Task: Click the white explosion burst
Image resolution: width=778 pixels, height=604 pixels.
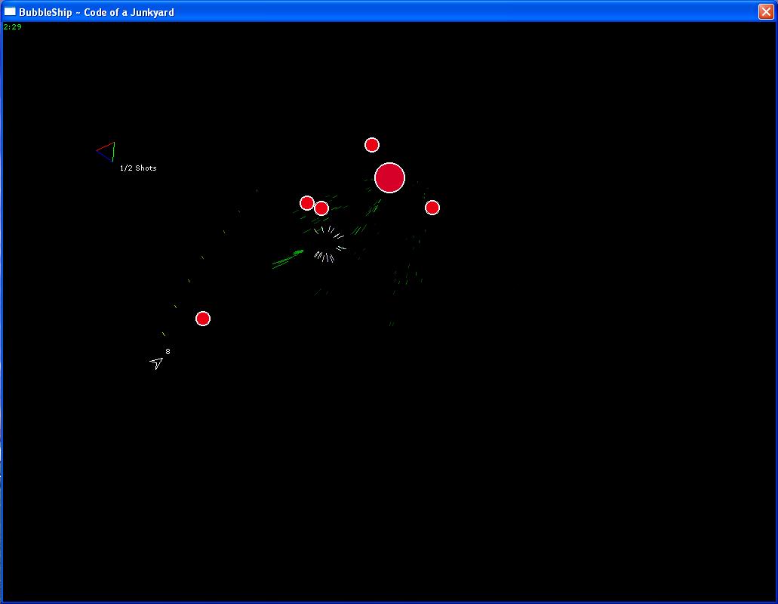Action: click(x=328, y=245)
